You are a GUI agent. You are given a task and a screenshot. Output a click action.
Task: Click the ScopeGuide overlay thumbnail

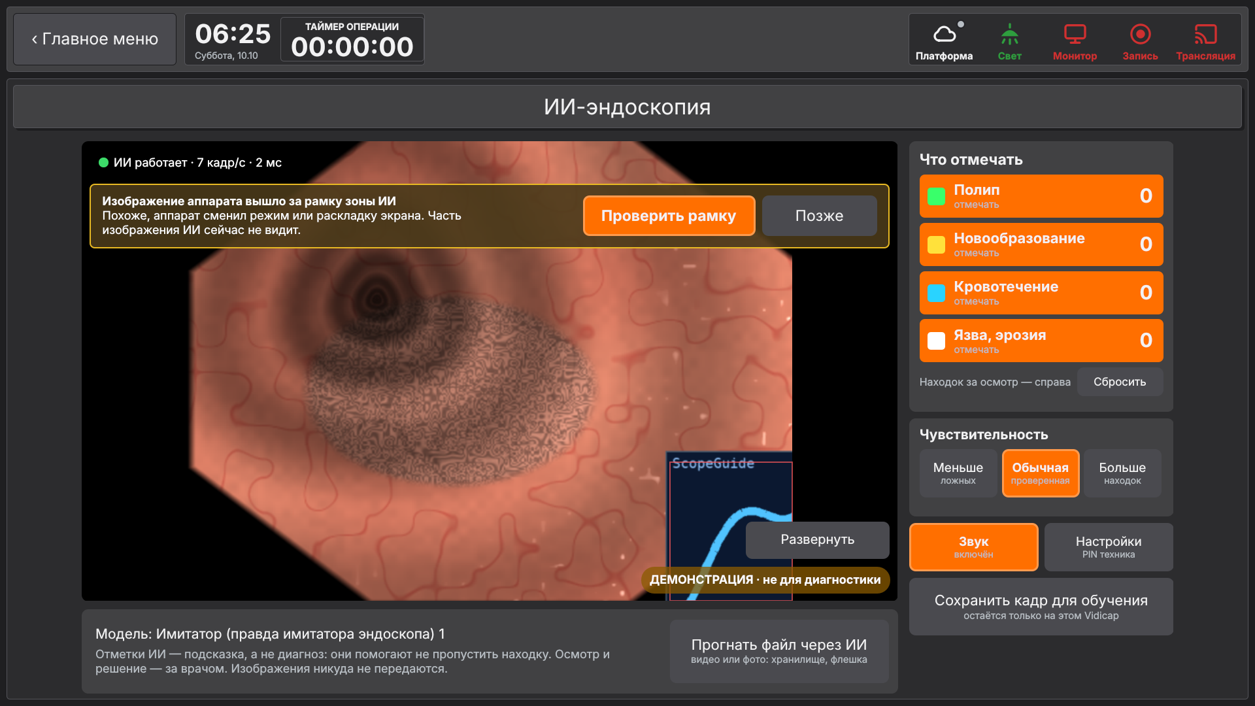coord(729,526)
